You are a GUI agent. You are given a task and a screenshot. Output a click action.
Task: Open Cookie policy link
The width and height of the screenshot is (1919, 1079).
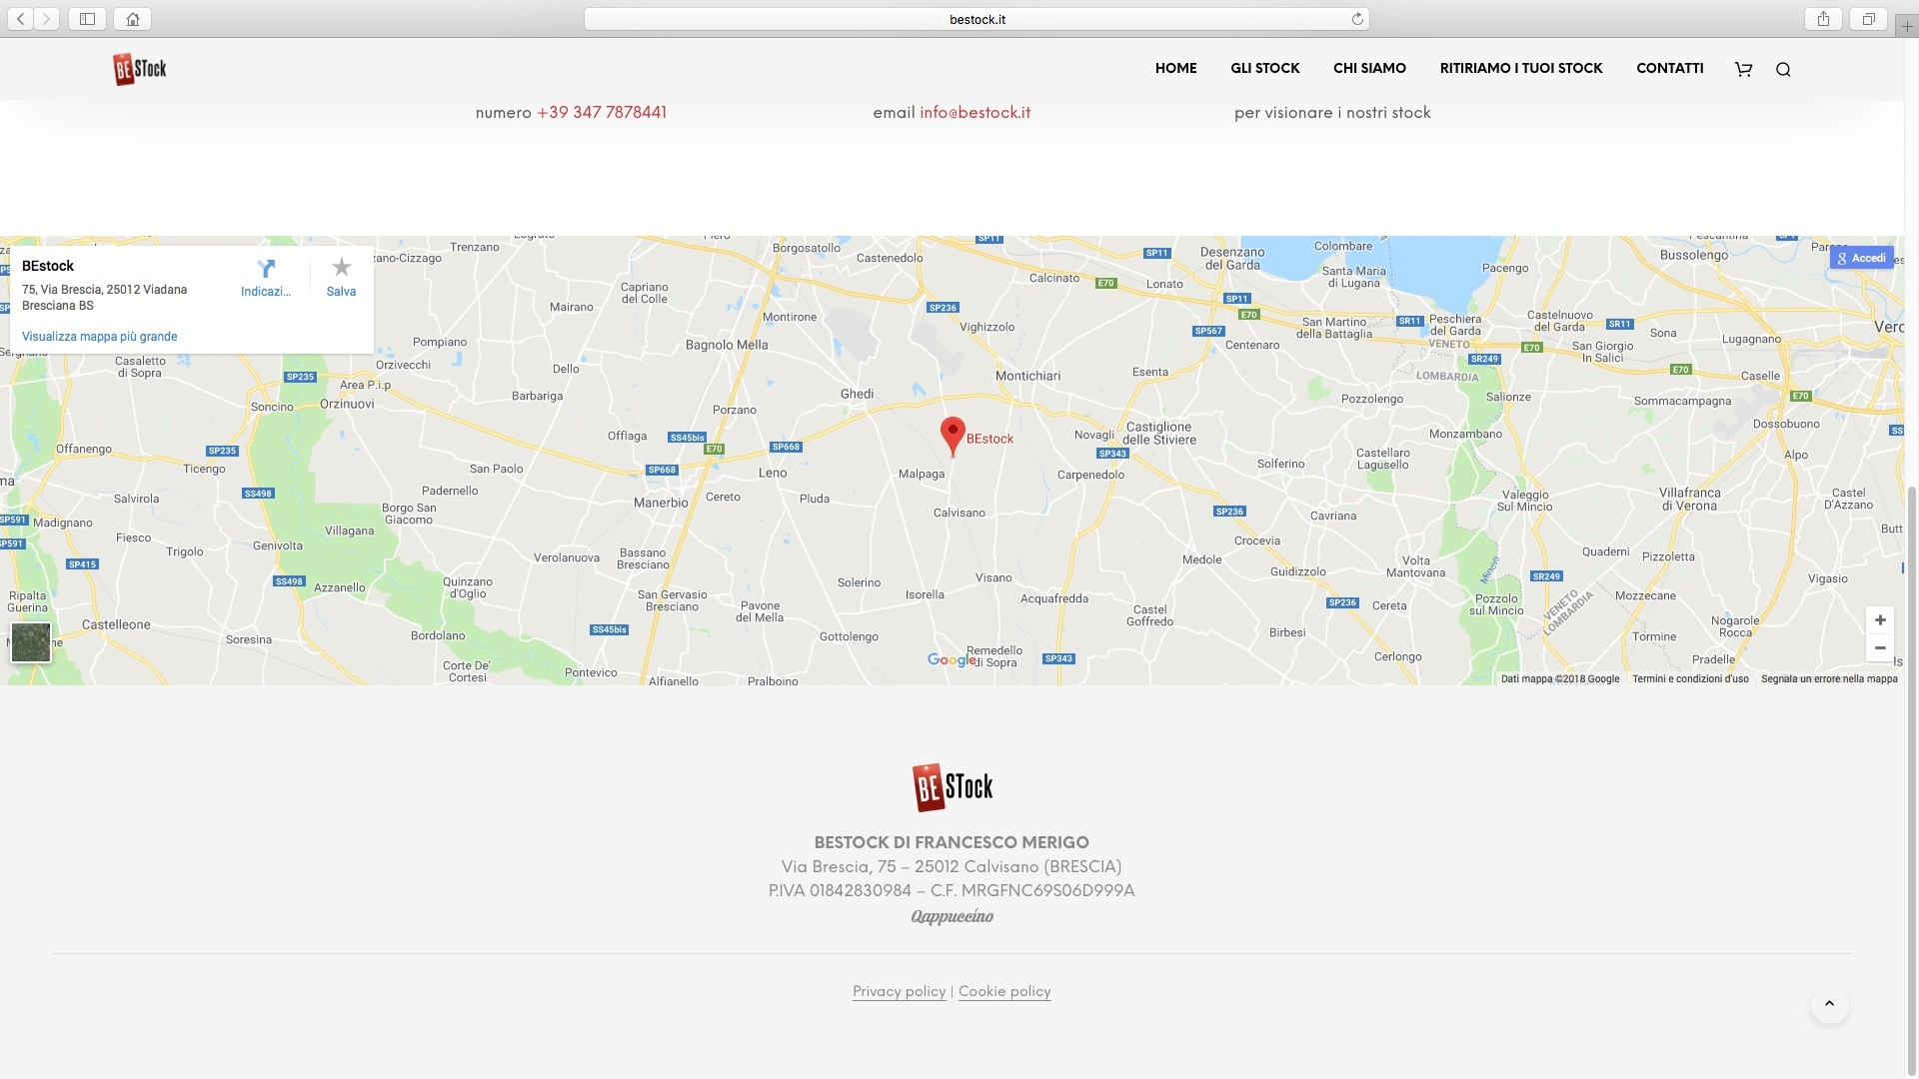coord(1004,991)
